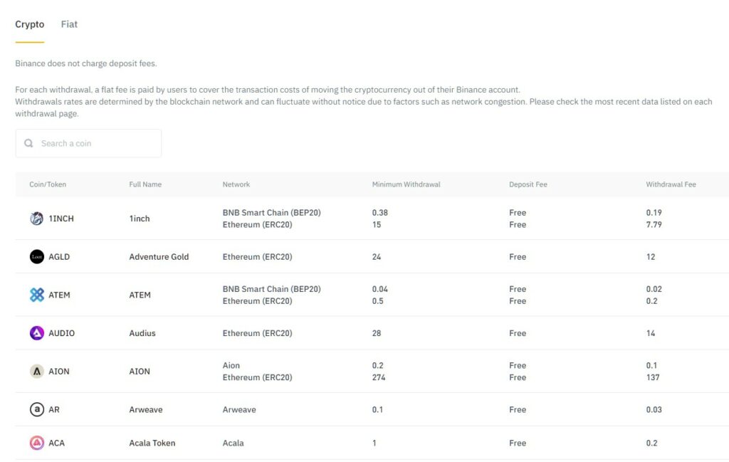The width and height of the screenshot is (729, 462).
Task: Click the Withdrawal Fee column header
Action: pos(671,184)
